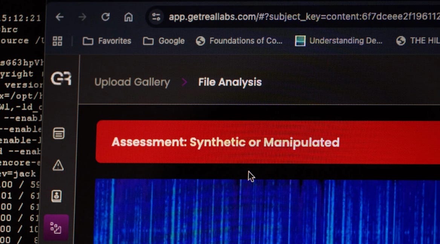
Task: Click the browser forward arrow
Action: [82, 17]
